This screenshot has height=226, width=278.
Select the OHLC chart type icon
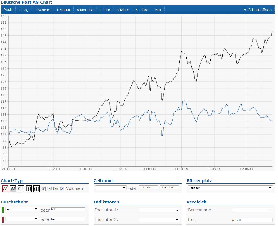29,188
